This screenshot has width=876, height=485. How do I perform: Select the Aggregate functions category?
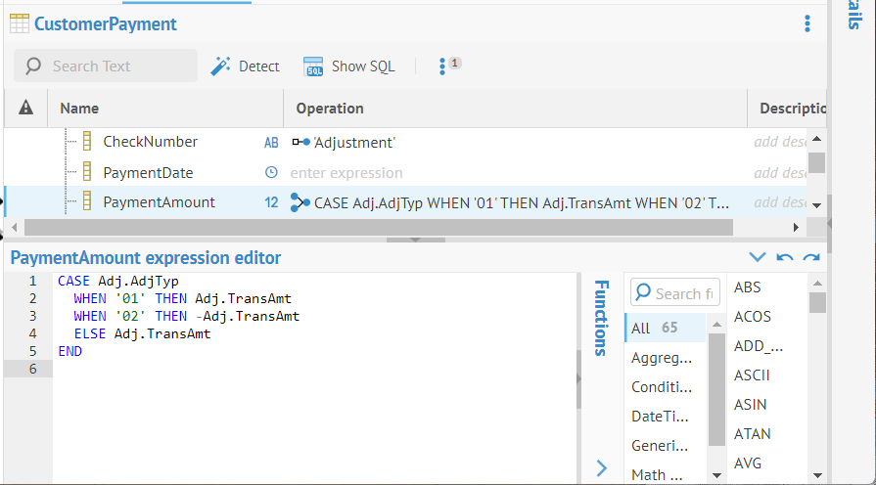pyautogui.click(x=661, y=358)
